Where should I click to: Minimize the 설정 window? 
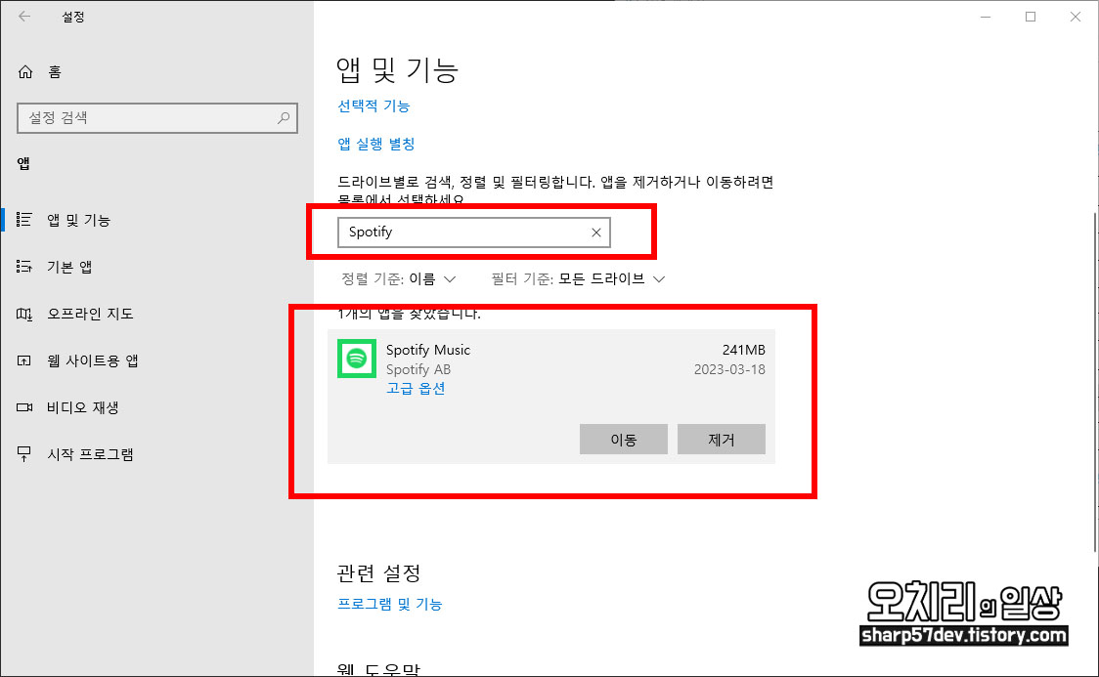point(986,16)
